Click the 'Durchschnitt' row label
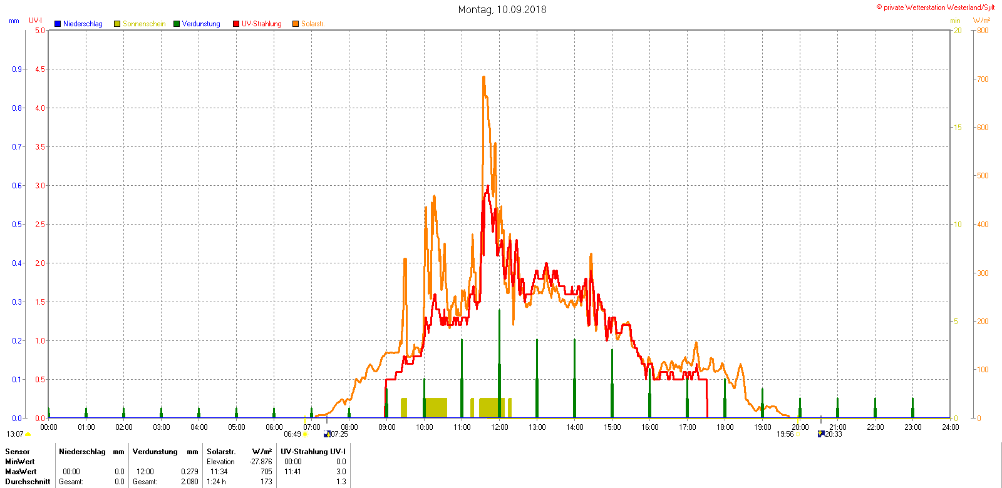Image resolution: width=1002 pixels, height=488 pixels. [28, 482]
